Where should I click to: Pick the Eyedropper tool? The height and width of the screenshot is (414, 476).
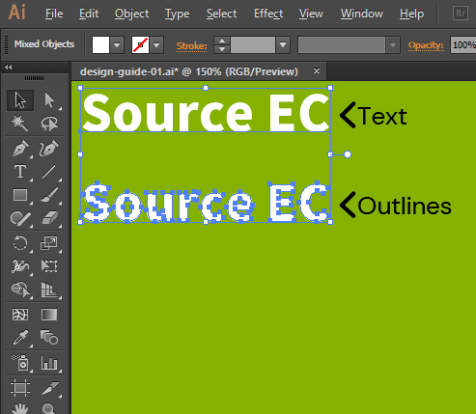pyautogui.click(x=20, y=338)
